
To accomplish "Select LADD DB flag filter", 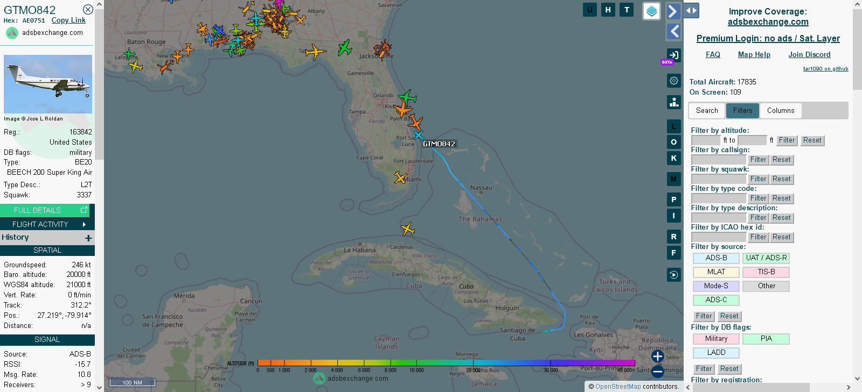I will pos(716,353).
